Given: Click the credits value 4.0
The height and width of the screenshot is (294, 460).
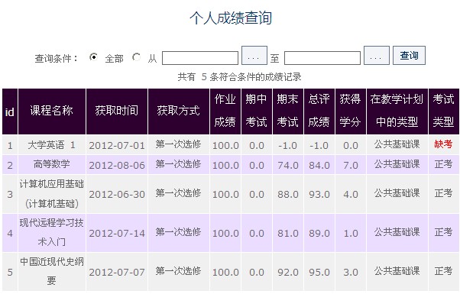Looking at the screenshot, I should pos(351,194).
